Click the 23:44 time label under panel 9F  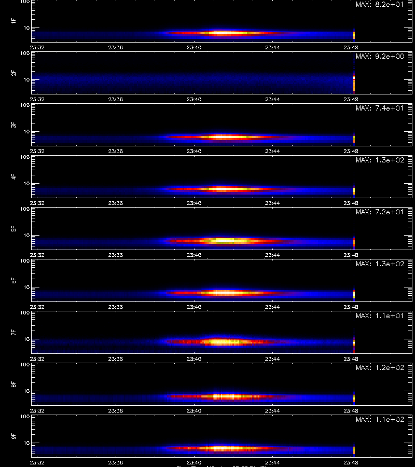pyautogui.click(x=272, y=463)
